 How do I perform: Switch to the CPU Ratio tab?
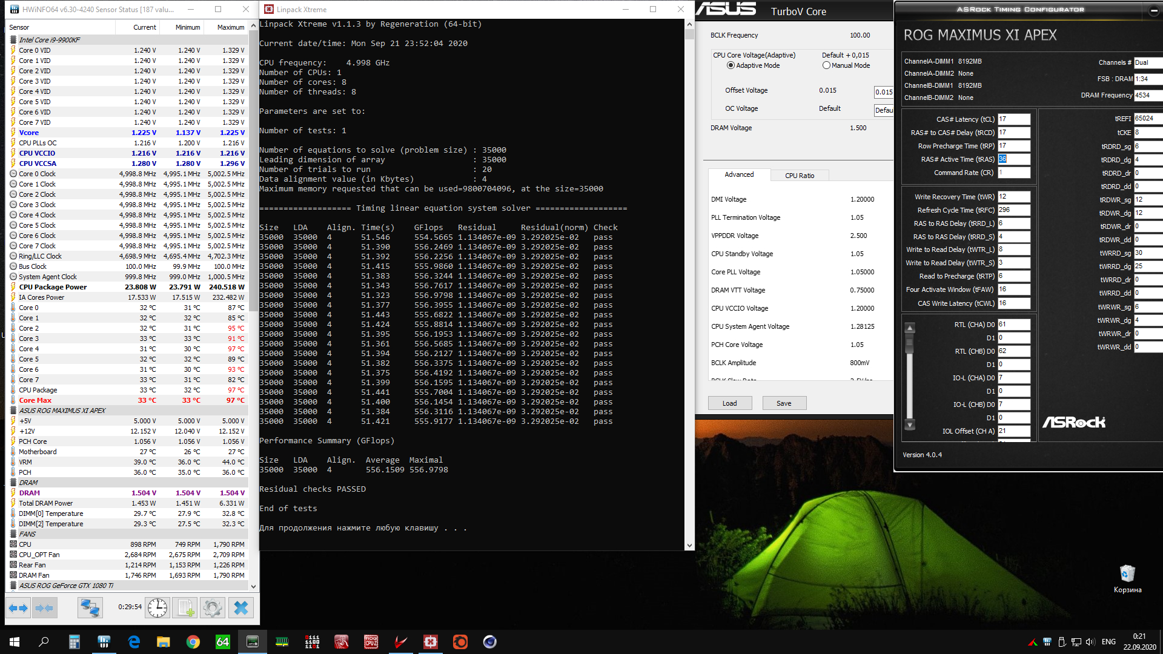pos(799,176)
